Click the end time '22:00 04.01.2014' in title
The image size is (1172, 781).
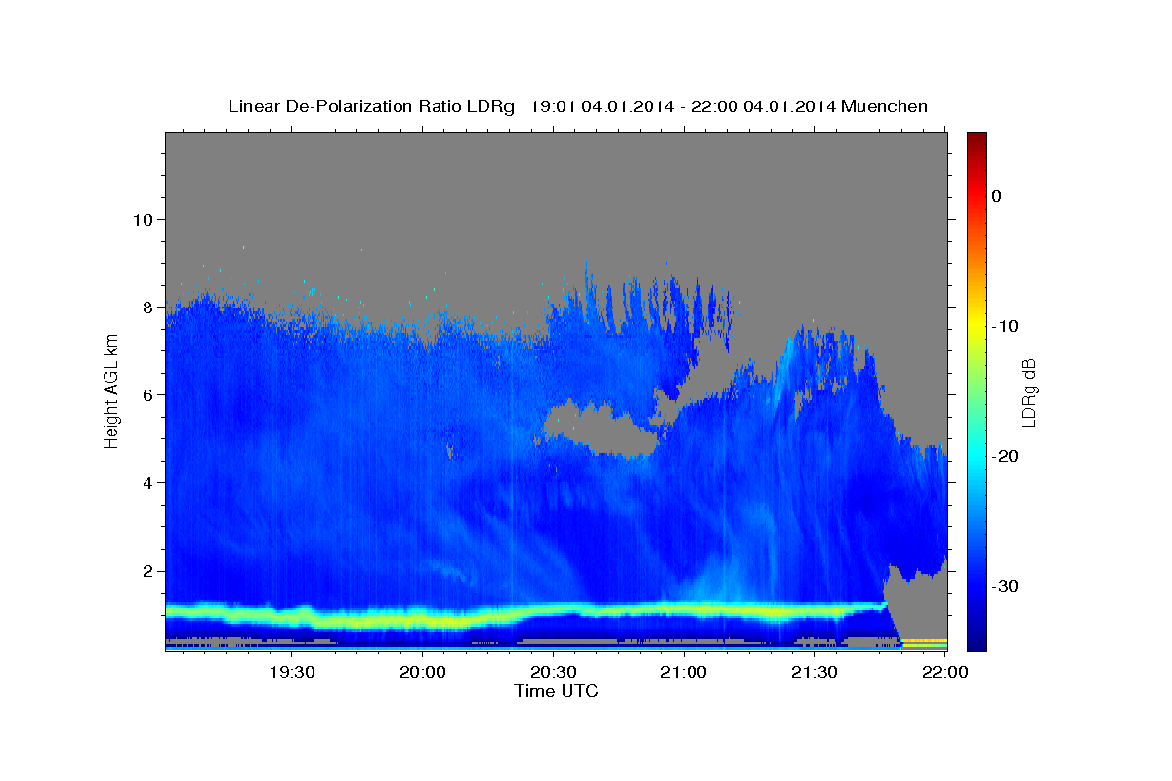pyautogui.click(x=764, y=106)
